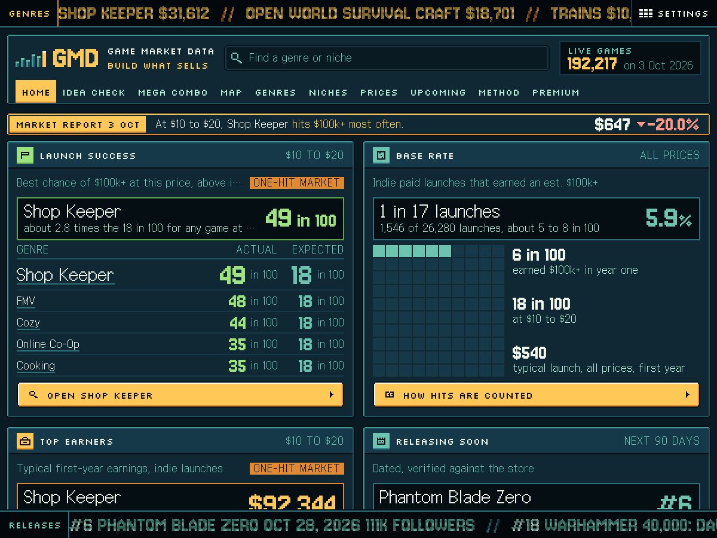Image resolution: width=717 pixels, height=538 pixels.
Task: Click the magnifier icon on Open Shop Keeper
Action: pos(33,395)
